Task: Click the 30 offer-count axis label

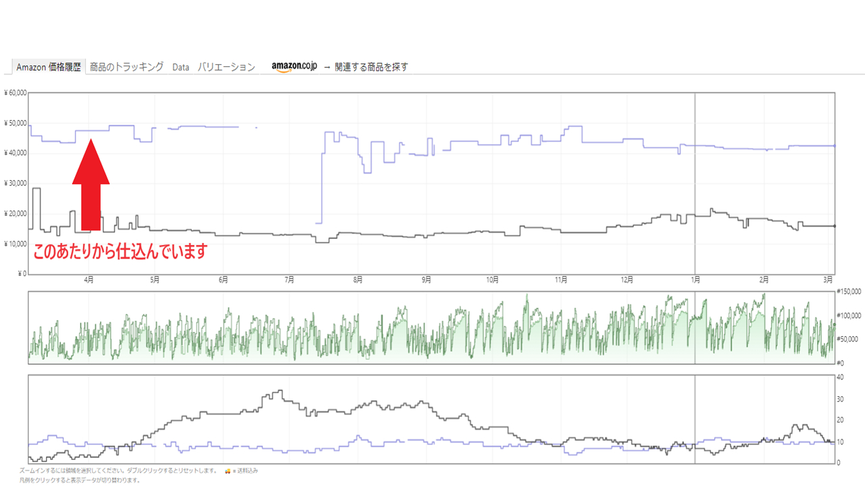Action: click(x=841, y=399)
